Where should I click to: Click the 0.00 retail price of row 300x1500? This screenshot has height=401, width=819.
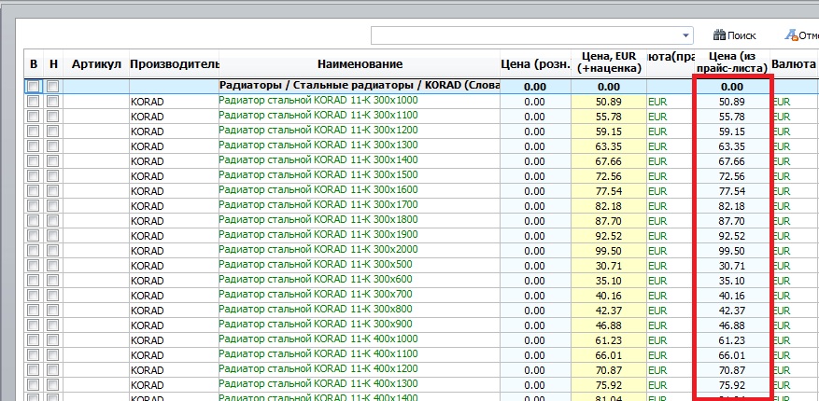coord(535,176)
